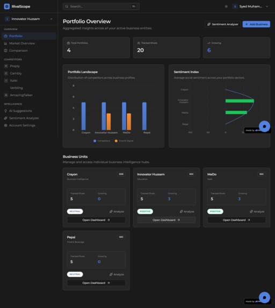The image size is (275, 308).
Task: Open the chat bubble at page bottom
Action: 264,297
